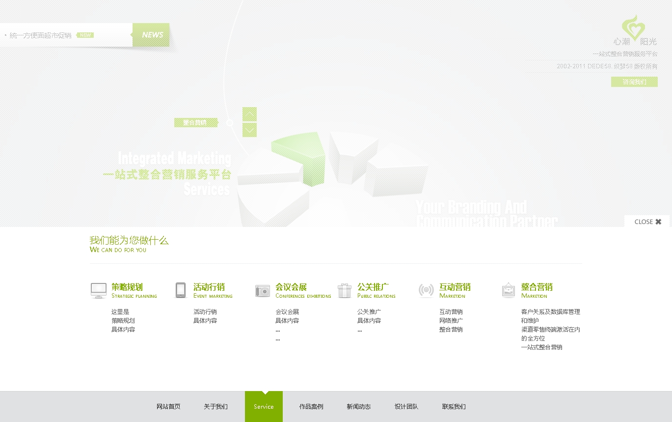Click the Event marketing subtitle

[213, 296]
